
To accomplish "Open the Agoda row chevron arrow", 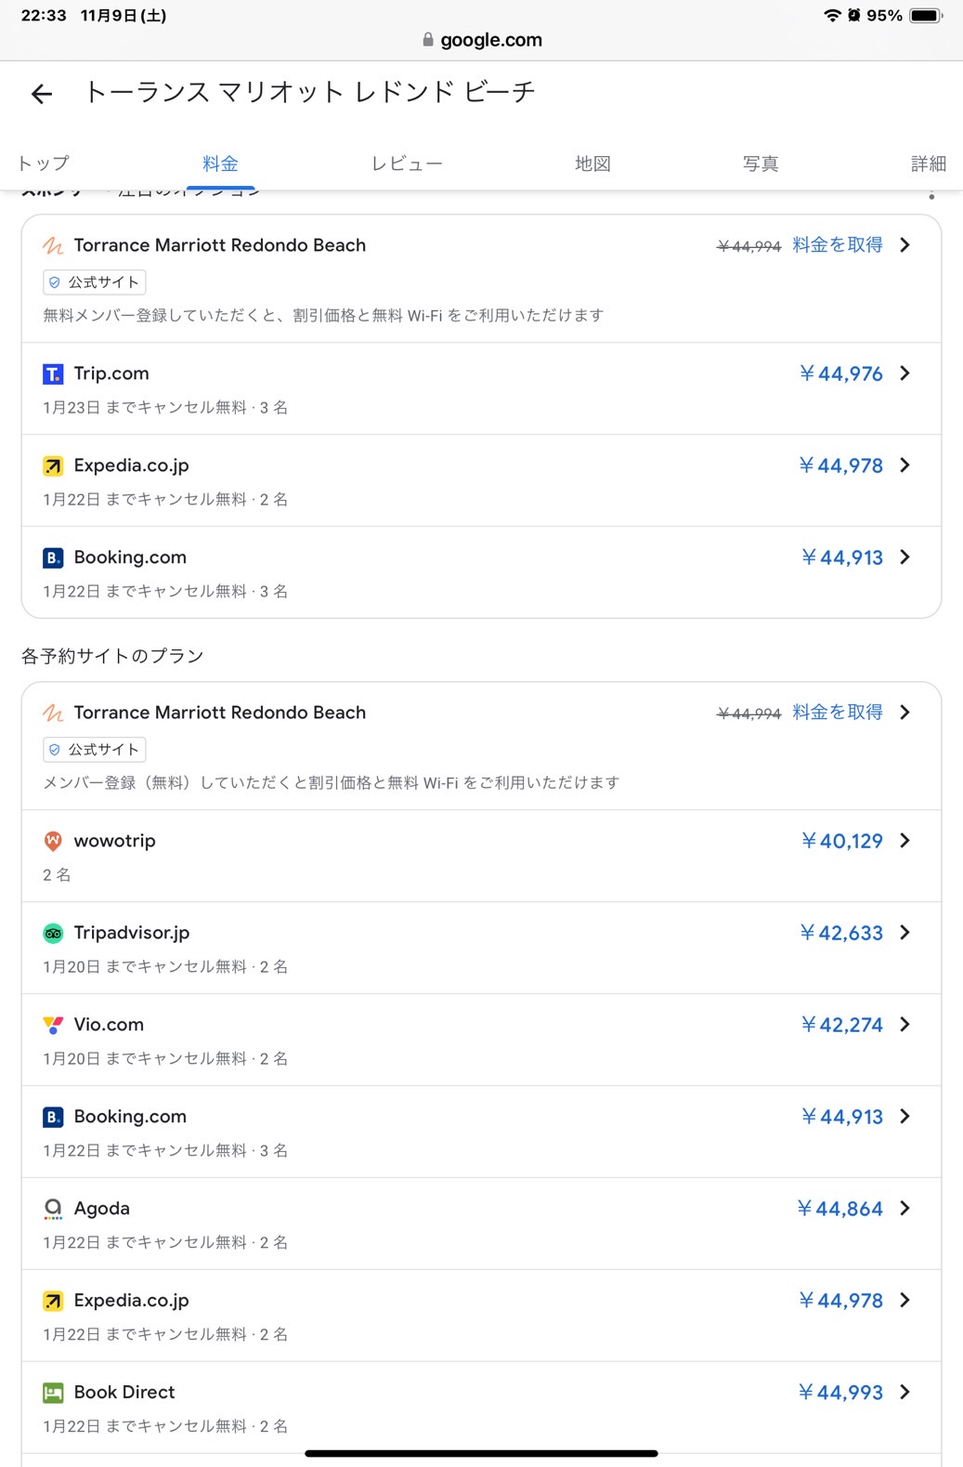I will tap(905, 1209).
